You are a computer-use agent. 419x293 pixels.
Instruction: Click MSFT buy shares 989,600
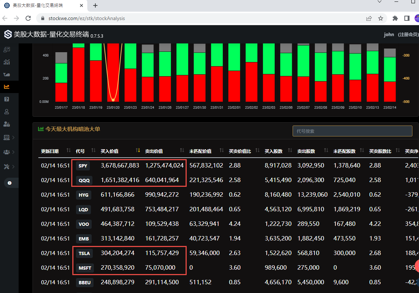coord(275,268)
